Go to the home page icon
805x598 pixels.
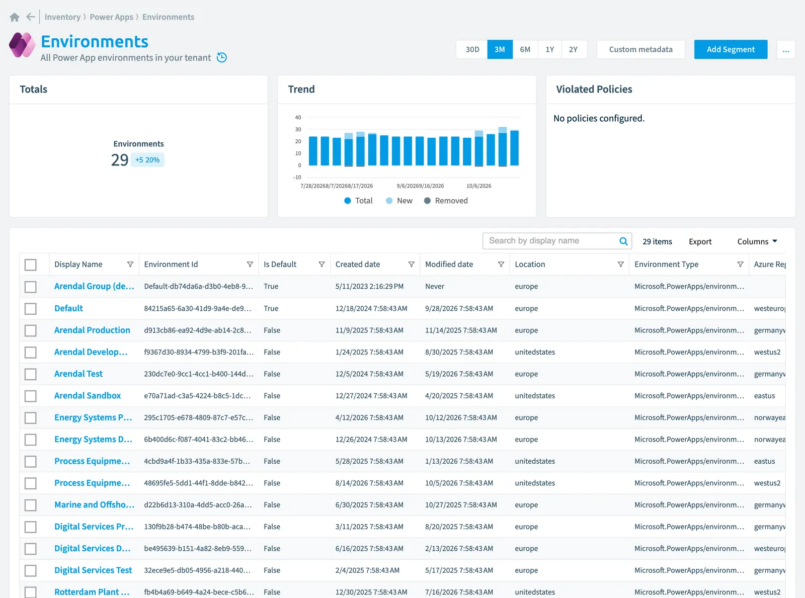click(15, 17)
